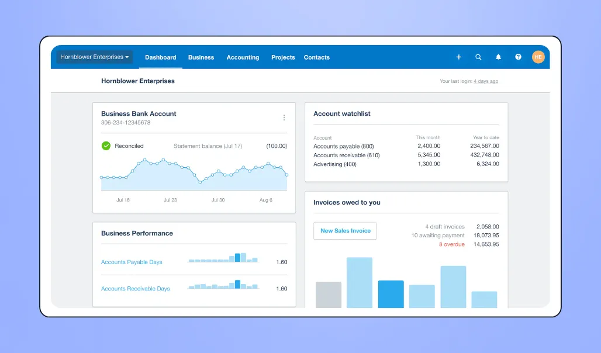Return to the Dashboard tab
The height and width of the screenshot is (353, 601).
[161, 57]
